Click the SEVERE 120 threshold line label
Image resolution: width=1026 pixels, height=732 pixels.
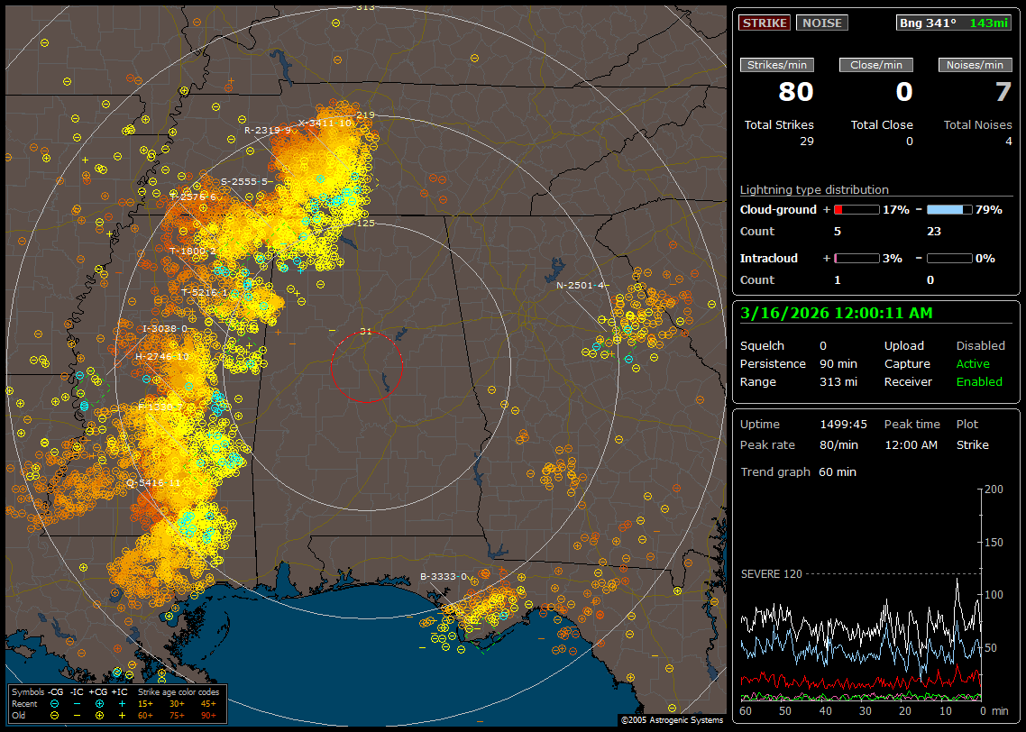pyautogui.click(x=771, y=573)
